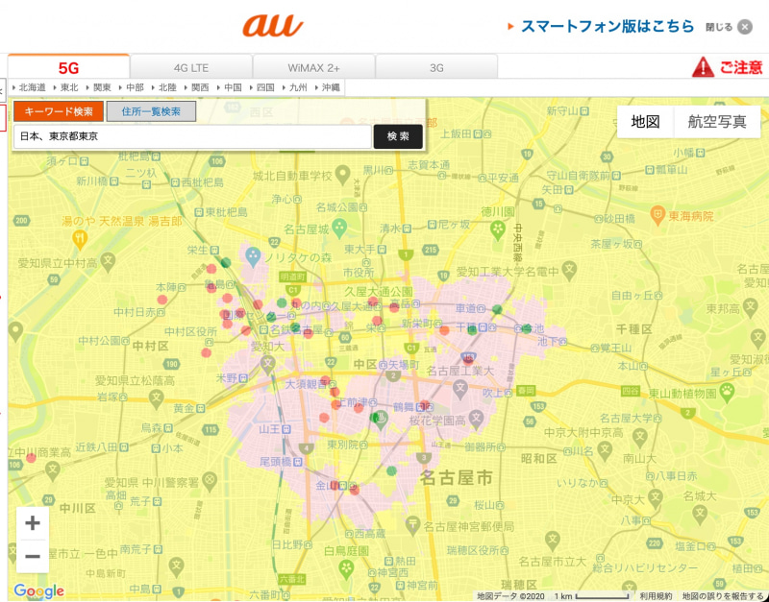Select the WiMAX 2+ tab
769x602 pixels.
(314, 67)
